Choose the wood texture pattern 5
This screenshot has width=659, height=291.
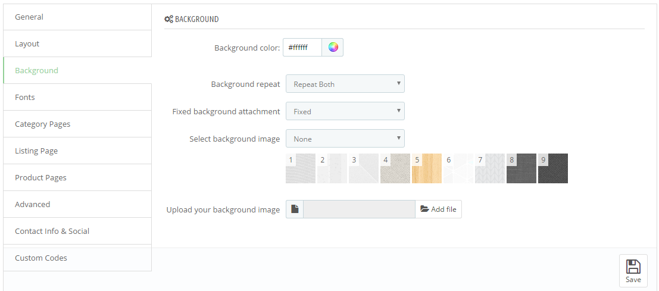pos(427,168)
